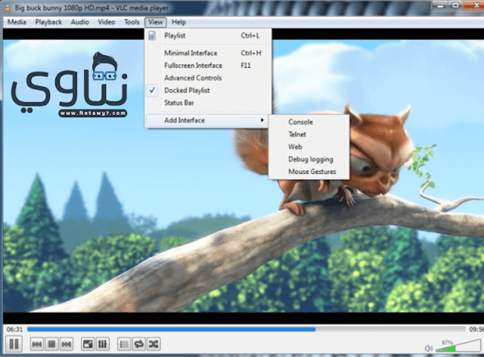This screenshot has height=357, width=484.
Task: Add the Telnet interface
Action: (x=309, y=135)
